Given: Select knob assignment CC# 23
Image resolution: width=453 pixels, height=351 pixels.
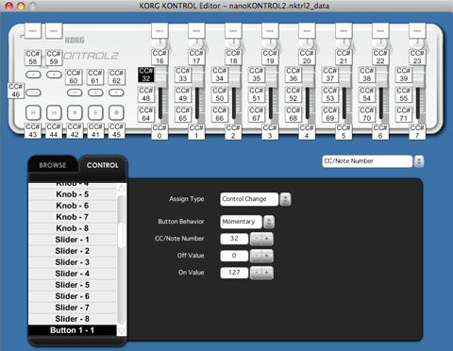Looking at the screenshot, I should (417, 57).
